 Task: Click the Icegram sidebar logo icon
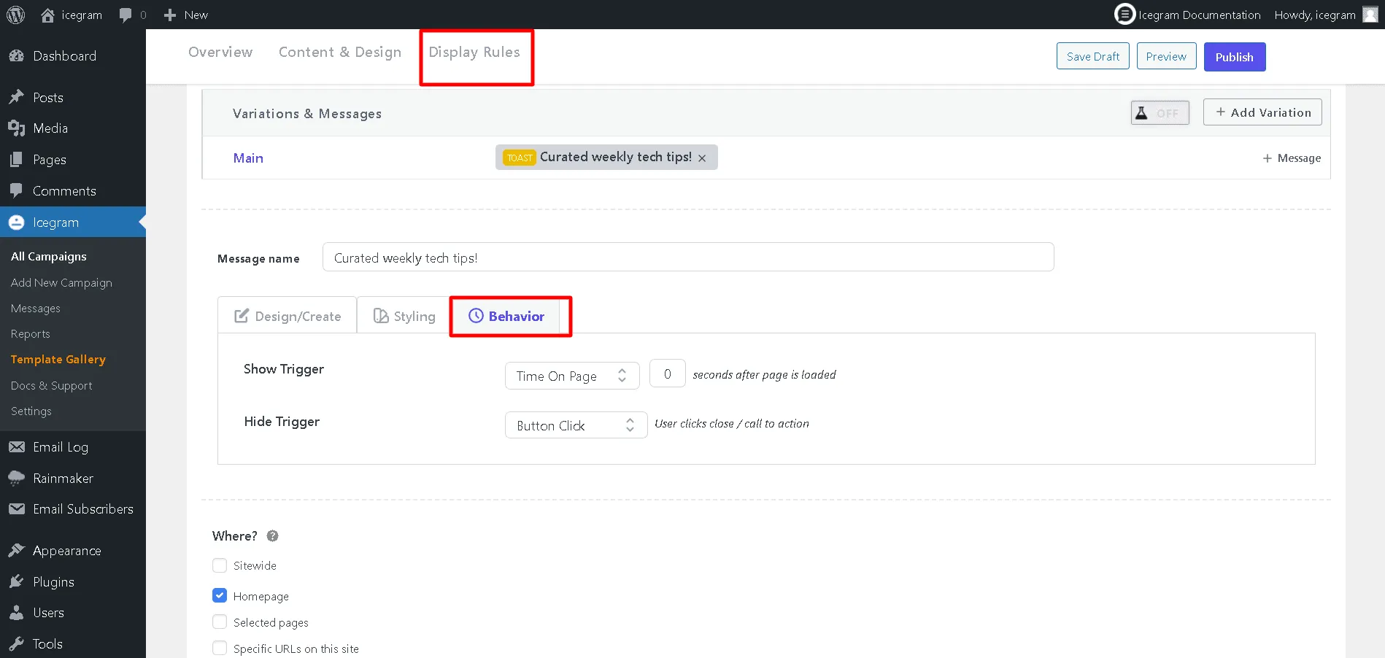[17, 222]
